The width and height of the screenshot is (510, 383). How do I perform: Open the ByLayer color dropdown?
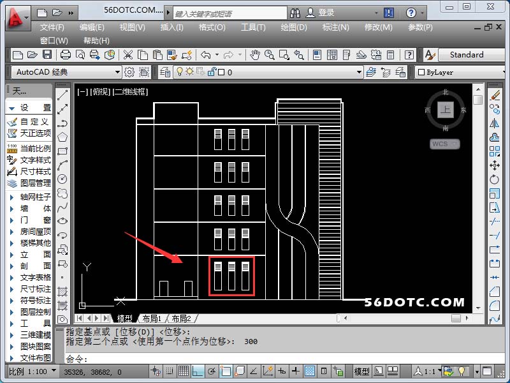tap(460, 72)
